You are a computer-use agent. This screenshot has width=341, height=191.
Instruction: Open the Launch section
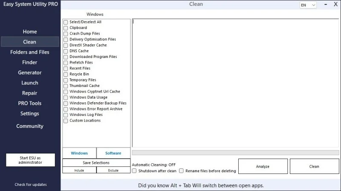[x=30, y=83]
